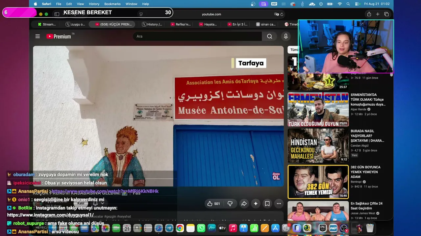Switch to the sinan ca... tab

pyautogui.click(x=266, y=24)
